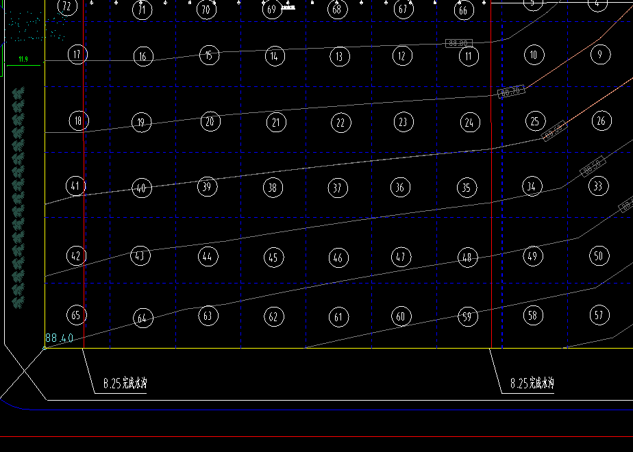Select the 88.50 contour elevation label
This screenshot has width=633, height=452.
pos(593,166)
